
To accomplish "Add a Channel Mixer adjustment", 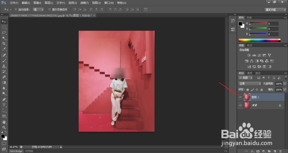I will pos(267,61).
